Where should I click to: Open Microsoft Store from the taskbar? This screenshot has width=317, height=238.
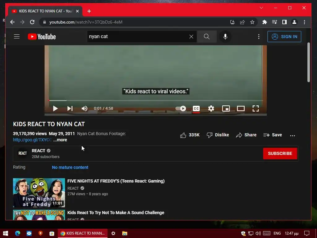coord(52,233)
